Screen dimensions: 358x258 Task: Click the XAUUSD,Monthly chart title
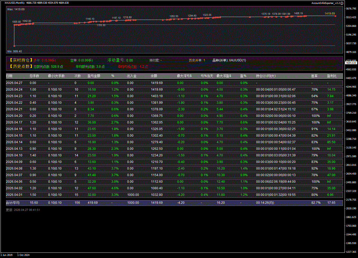pos(15,3)
